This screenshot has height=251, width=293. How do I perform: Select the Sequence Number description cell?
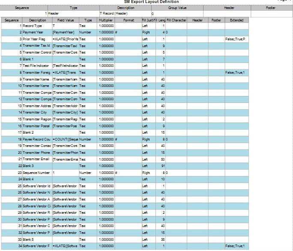[x=36, y=172]
